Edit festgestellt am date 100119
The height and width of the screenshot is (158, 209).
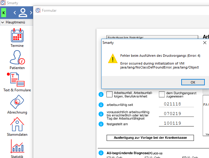tap(176, 123)
